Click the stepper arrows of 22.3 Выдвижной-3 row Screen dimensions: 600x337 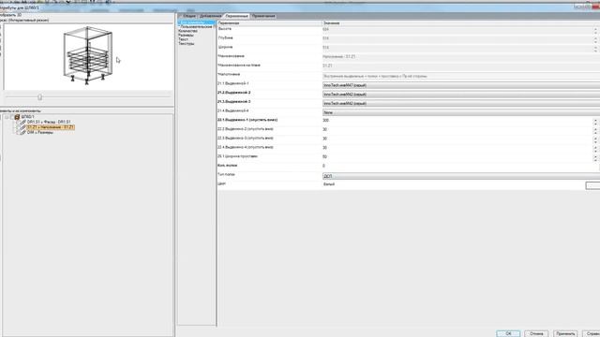(595, 139)
